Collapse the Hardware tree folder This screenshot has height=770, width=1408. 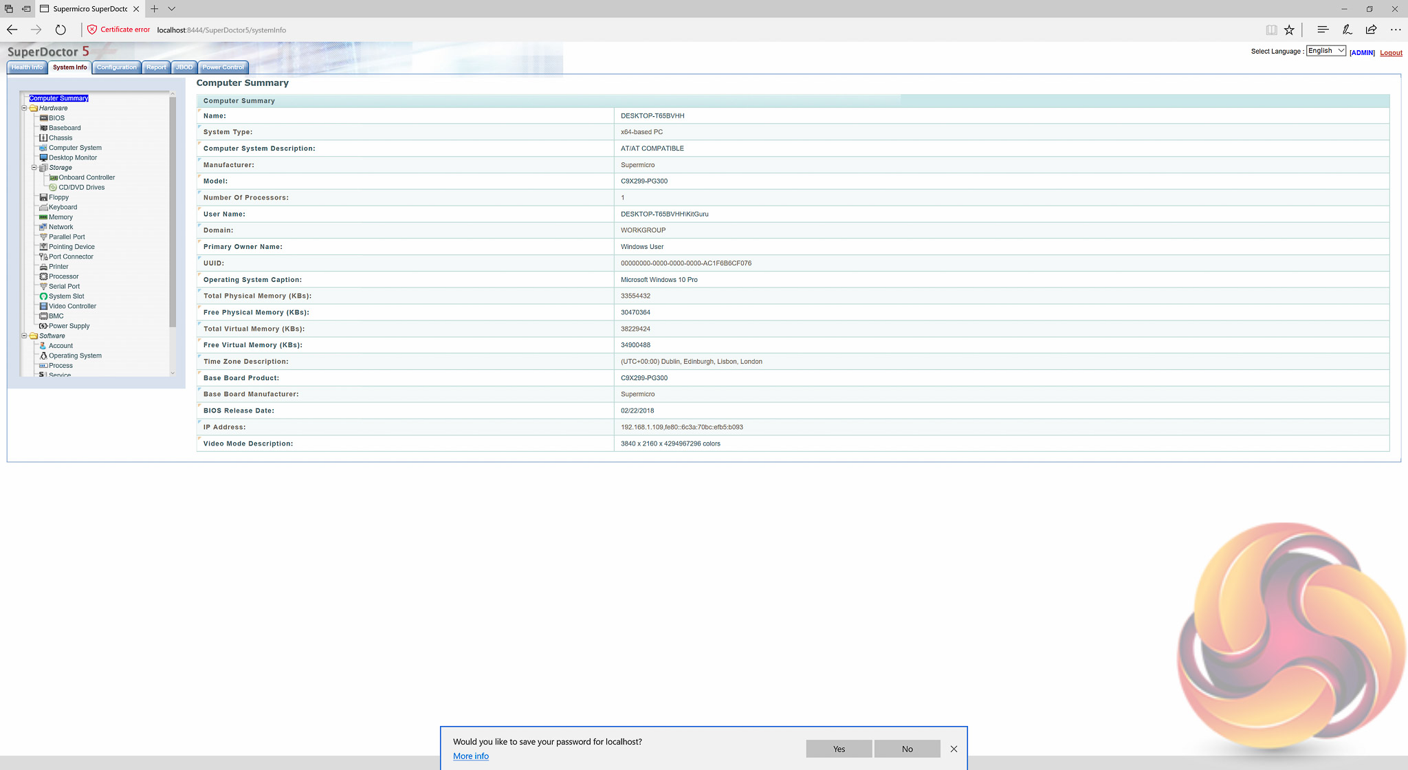point(24,108)
